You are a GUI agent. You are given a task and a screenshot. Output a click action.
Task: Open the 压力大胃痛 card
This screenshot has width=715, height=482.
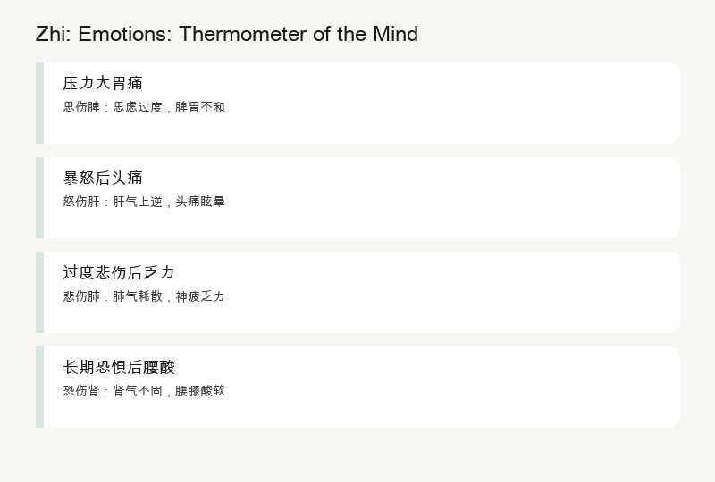358,103
